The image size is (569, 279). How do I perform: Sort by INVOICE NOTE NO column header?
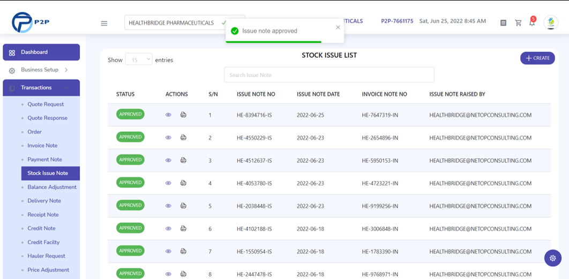pyautogui.click(x=384, y=94)
